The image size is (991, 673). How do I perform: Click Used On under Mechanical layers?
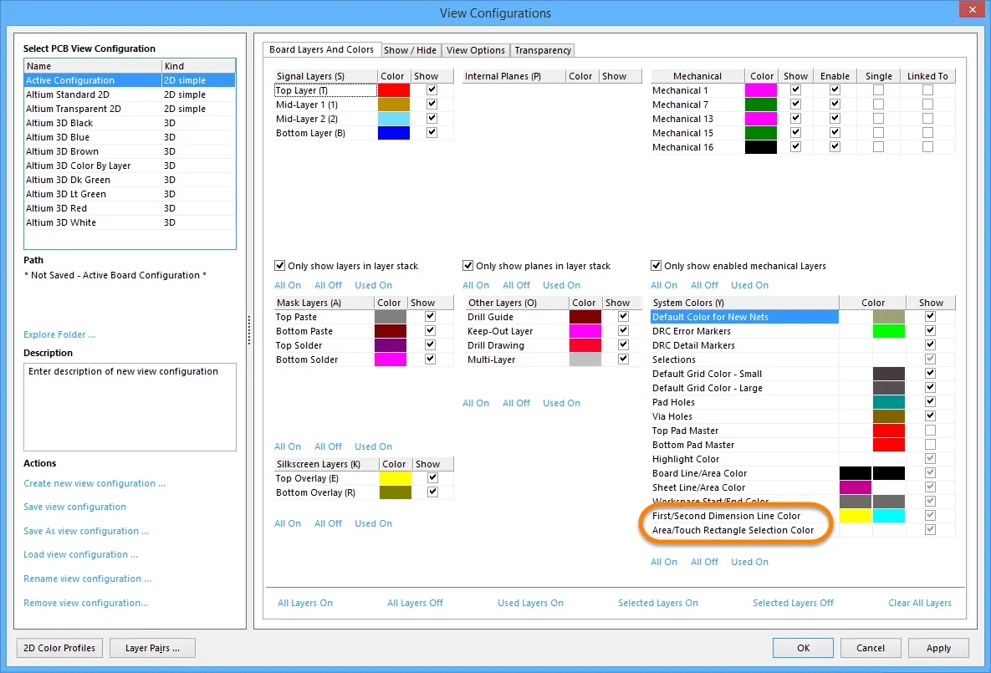pos(749,285)
